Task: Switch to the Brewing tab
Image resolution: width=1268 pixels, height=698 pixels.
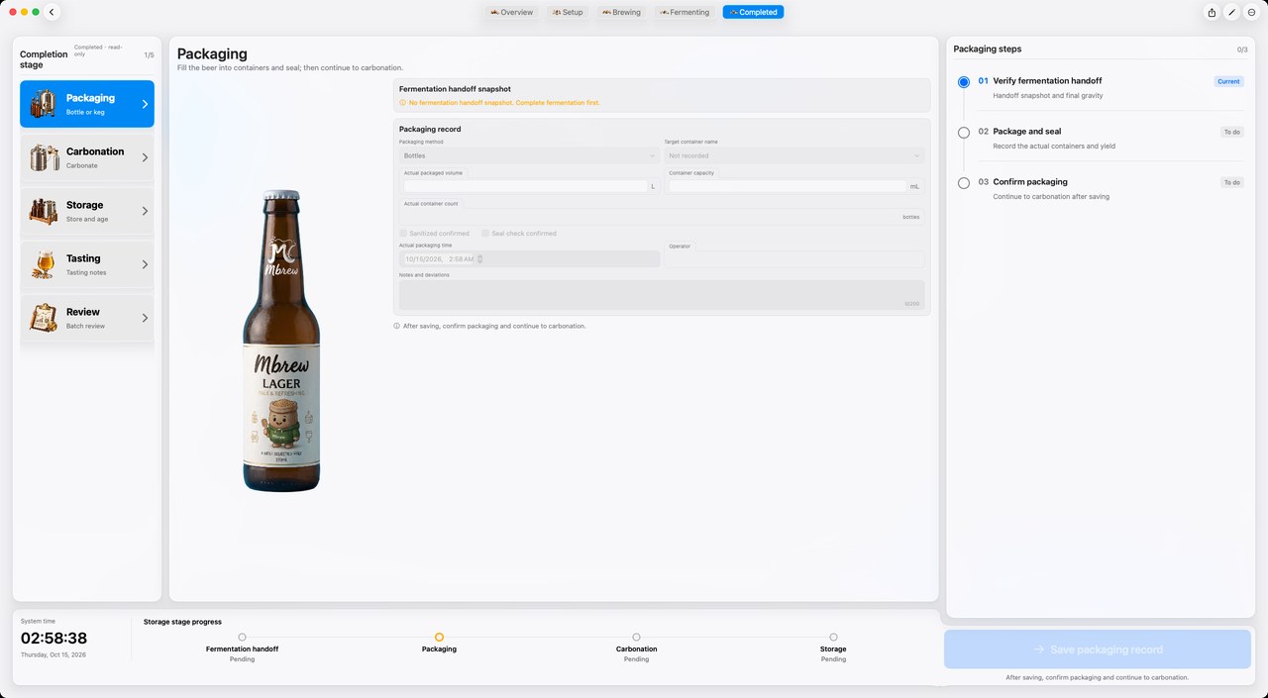Action: tap(621, 12)
